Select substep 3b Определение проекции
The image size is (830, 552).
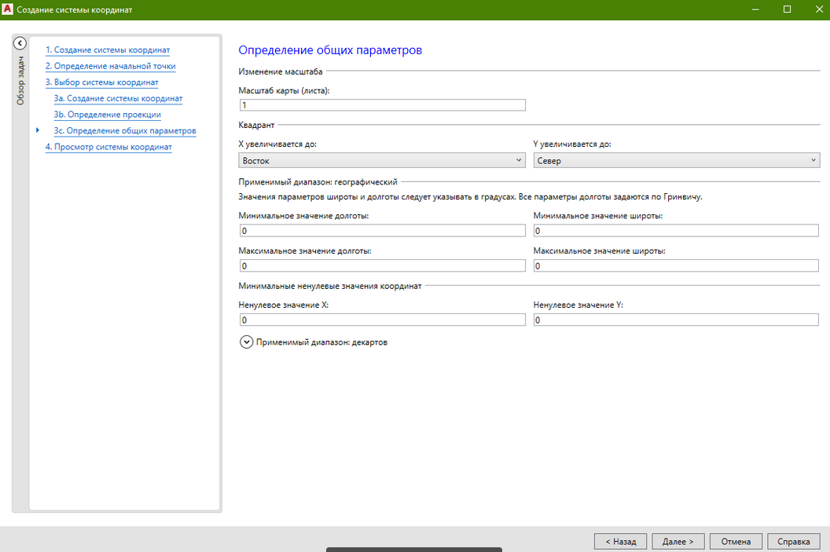[x=107, y=115]
